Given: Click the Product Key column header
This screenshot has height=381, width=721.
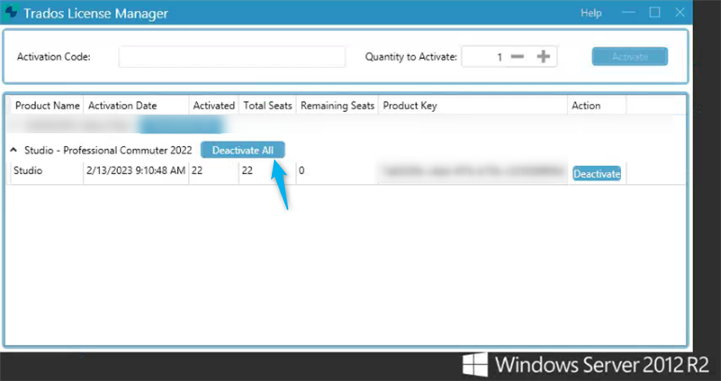Looking at the screenshot, I should pyautogui.click(x=473, y=105).
